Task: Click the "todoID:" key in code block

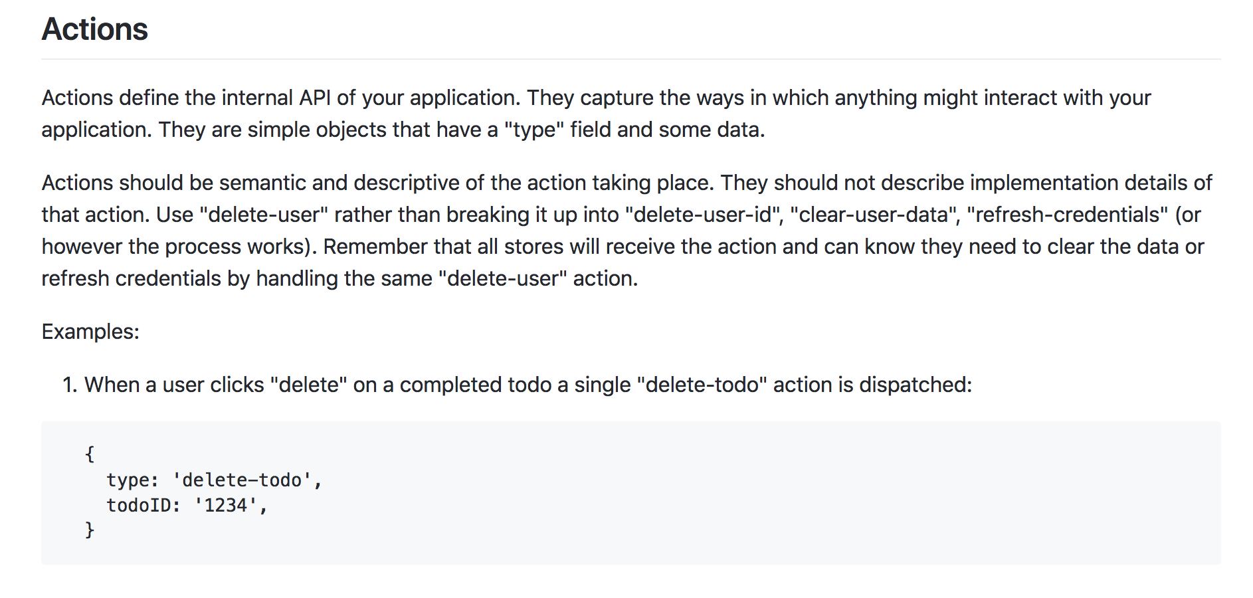Action: 144,506
